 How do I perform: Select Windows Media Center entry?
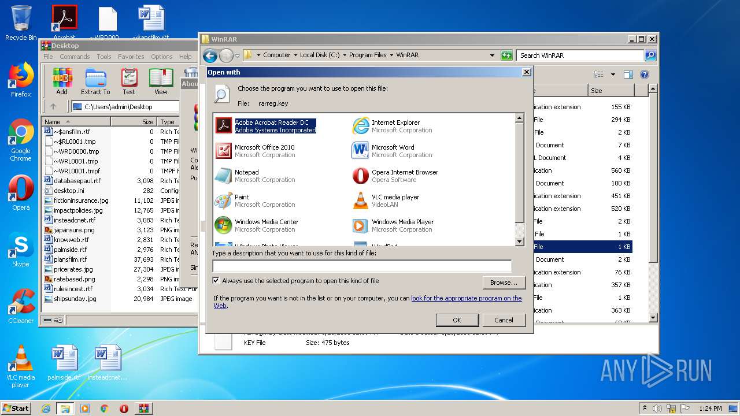pos(257,225)
